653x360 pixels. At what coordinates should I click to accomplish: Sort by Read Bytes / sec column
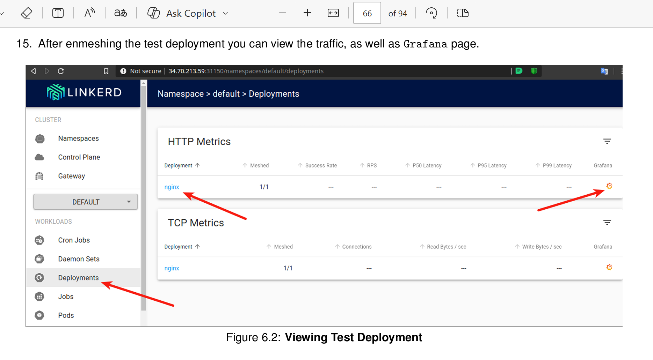pyautogui.click(x=443, y=247)
